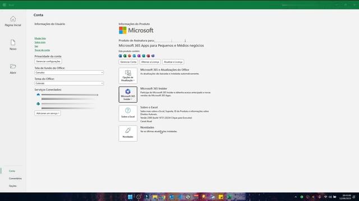Open yellow Sticky Notes taskbar icon
Image resolution: width=359 pixels, height=201 pixels.
click(220, 197)
